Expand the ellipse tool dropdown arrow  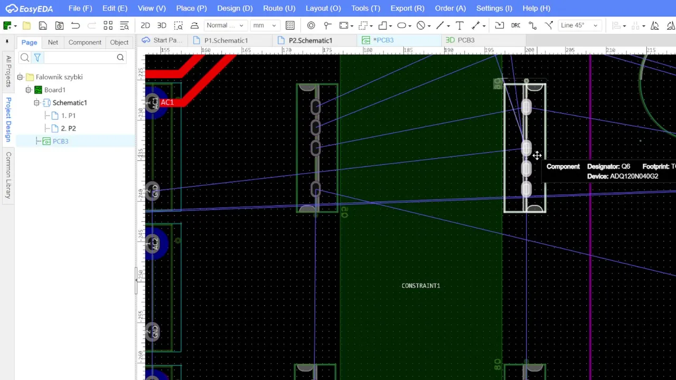click(409, 26)
